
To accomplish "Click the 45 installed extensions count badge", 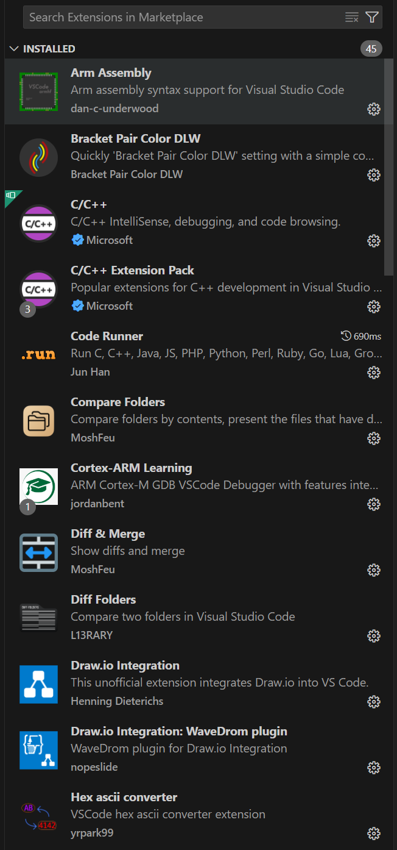I will tap(371, 49).
